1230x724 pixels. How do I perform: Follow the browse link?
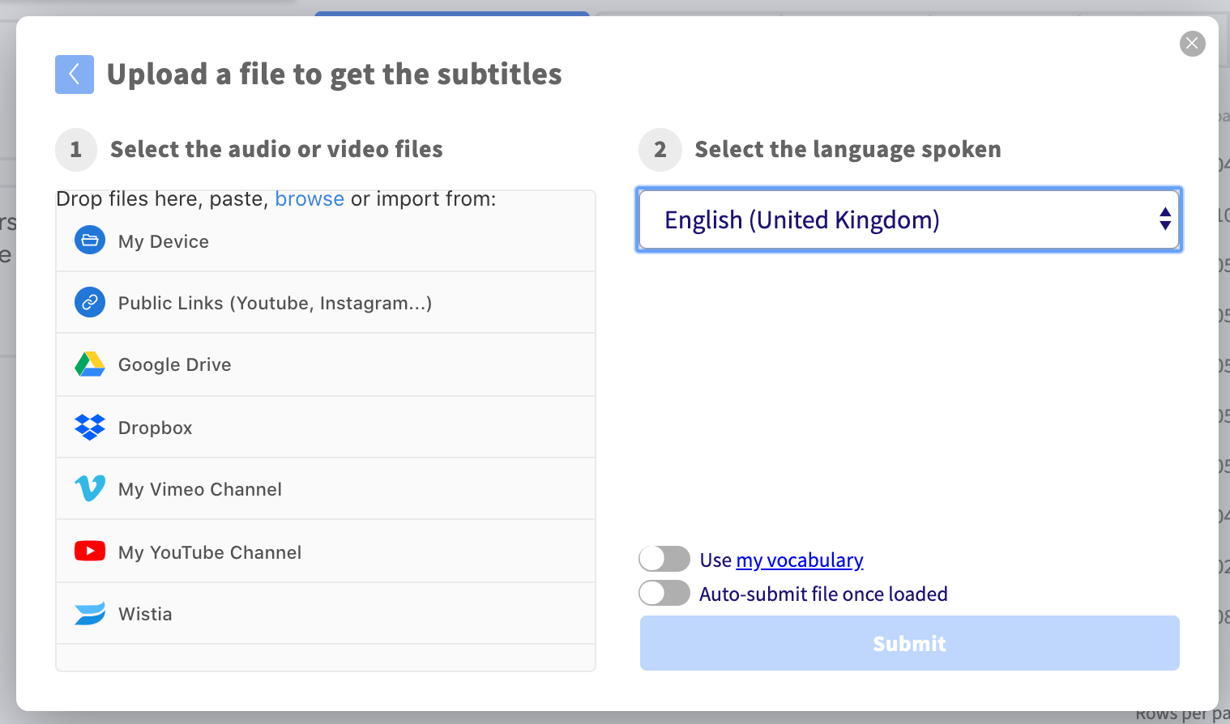(310, 199)
